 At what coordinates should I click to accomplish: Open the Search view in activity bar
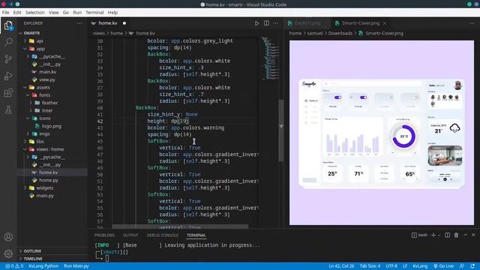click(x=8, y=42)
